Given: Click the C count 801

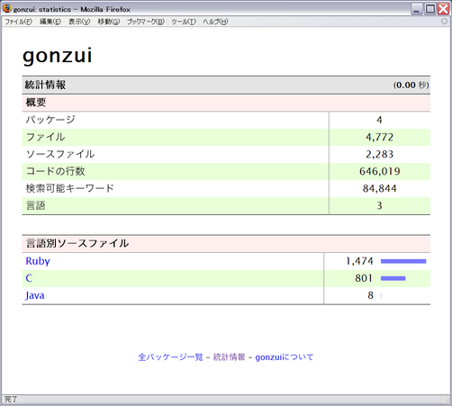Looking at the screenshot, I should click(x=364, y=278).
